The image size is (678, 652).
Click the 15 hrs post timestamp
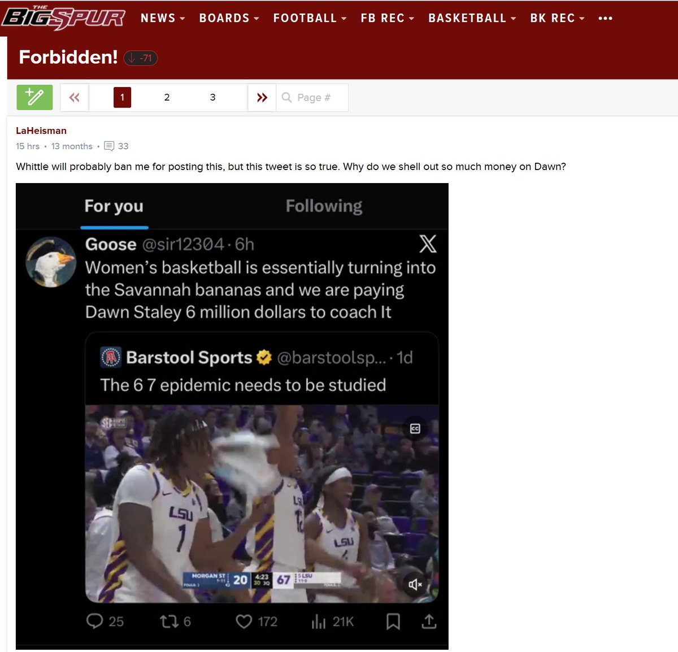tap(28, 146)
